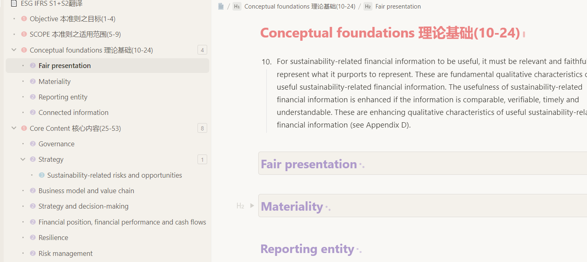Open Conceptual foundations 理论基础 breadcrumb item
The image size is (587, 262).
pyautogui.click(x=299, y=7)
